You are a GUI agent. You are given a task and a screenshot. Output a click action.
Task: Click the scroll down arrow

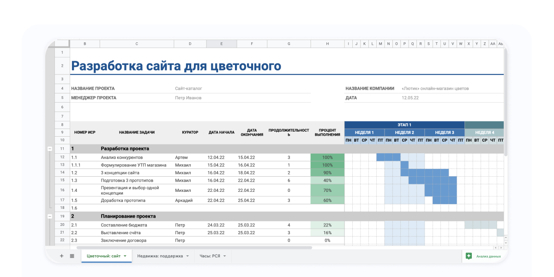point(506,243)
